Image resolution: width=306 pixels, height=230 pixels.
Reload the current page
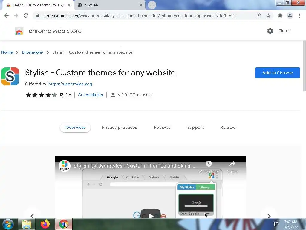[26, 16]
